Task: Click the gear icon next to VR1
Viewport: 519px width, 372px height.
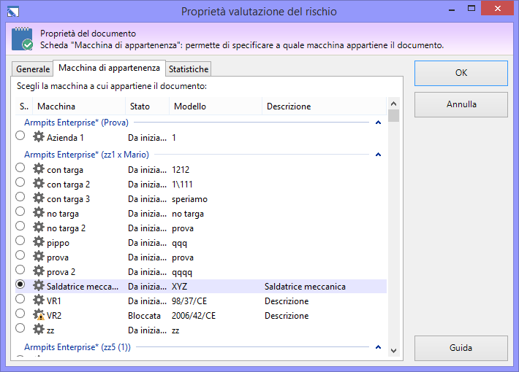Action: click(x=39, y=301)
